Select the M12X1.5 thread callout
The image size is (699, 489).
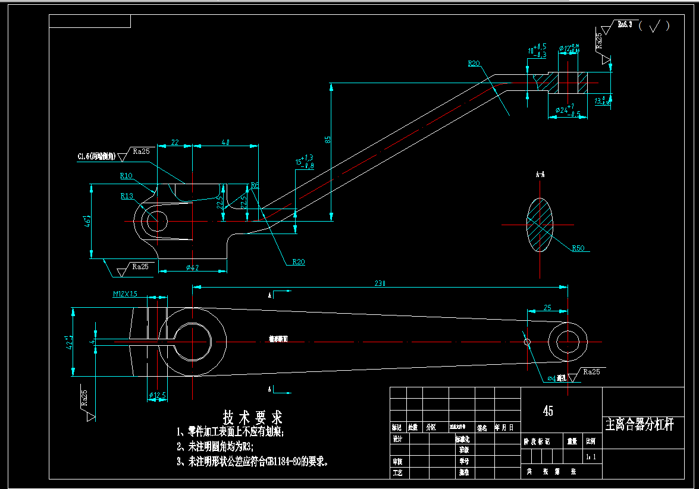click(125, 294)
